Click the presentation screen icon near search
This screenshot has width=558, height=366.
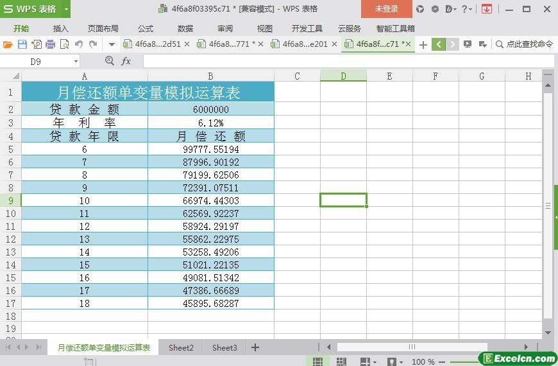tap(468, 44)
